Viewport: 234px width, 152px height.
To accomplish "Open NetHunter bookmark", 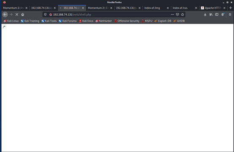I will (x=104, y=21).
